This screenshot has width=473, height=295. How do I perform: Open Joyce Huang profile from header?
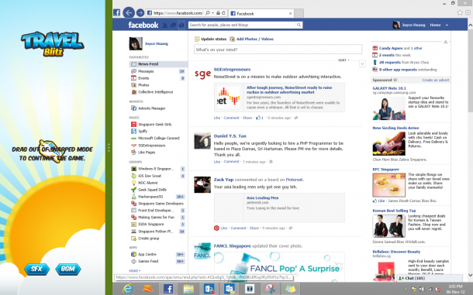click(409, 25)
